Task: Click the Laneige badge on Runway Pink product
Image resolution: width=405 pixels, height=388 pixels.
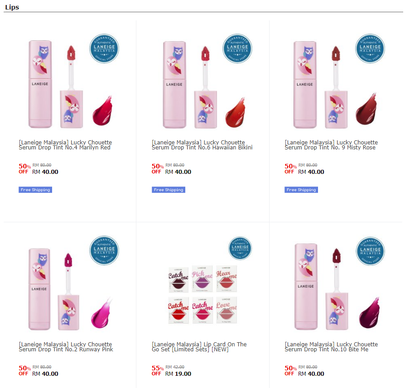Action: coord(104,250)
